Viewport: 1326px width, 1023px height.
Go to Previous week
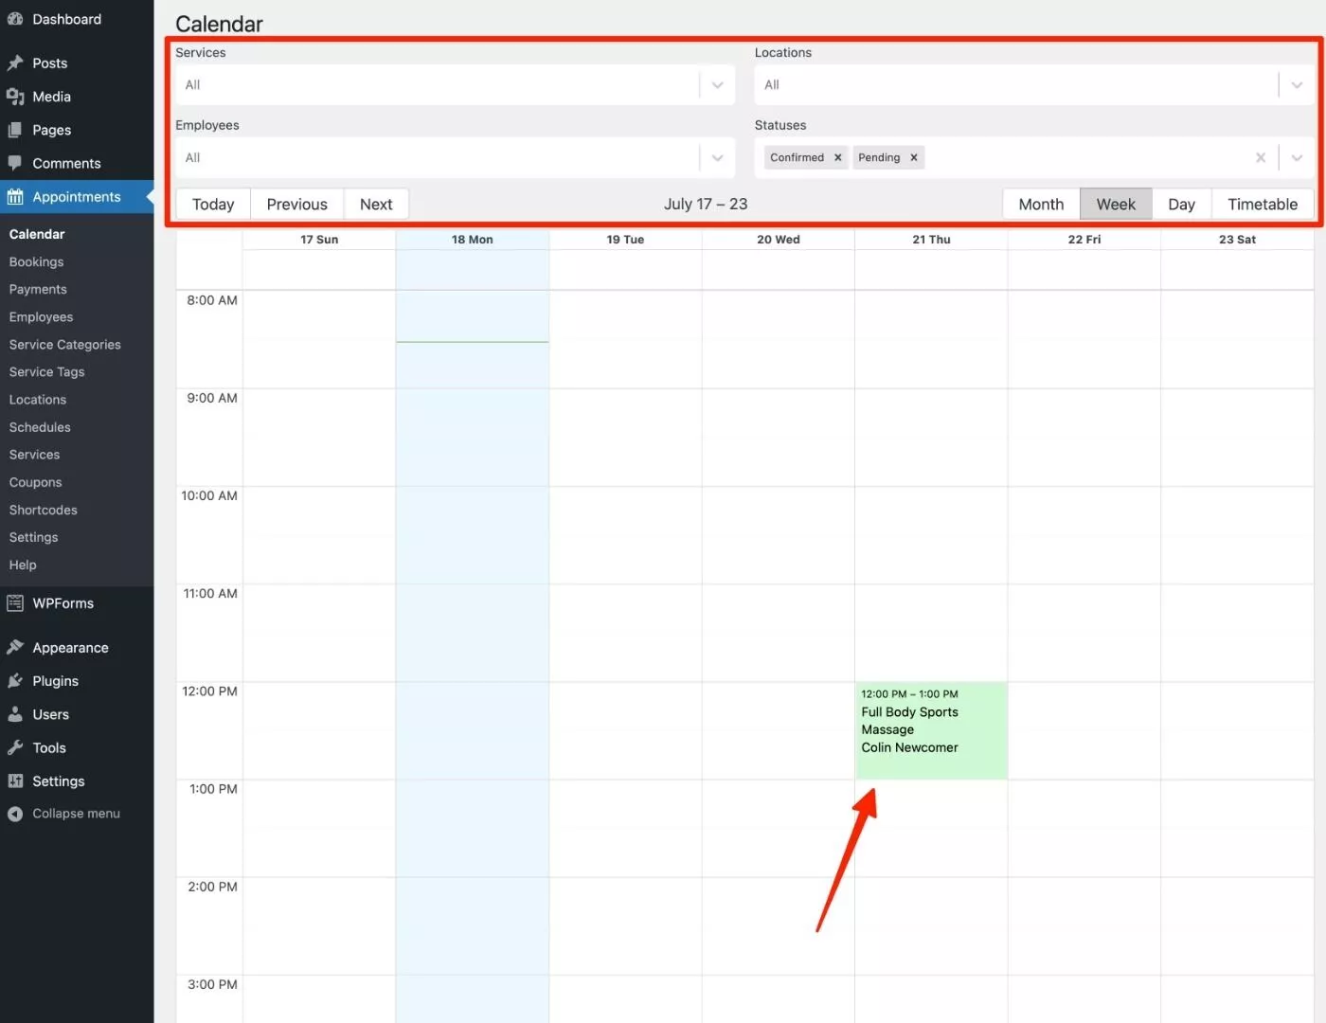(x=296, y=205)
